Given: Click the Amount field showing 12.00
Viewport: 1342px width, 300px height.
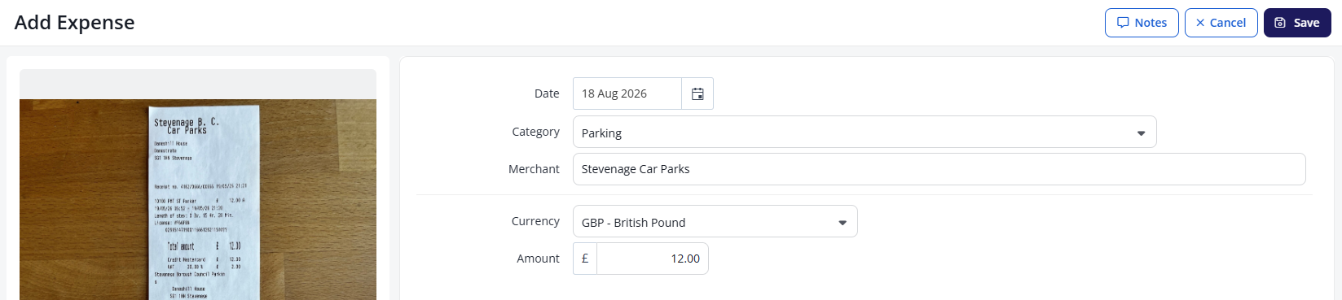Looking at the screenshot, I should pos(653,259).
